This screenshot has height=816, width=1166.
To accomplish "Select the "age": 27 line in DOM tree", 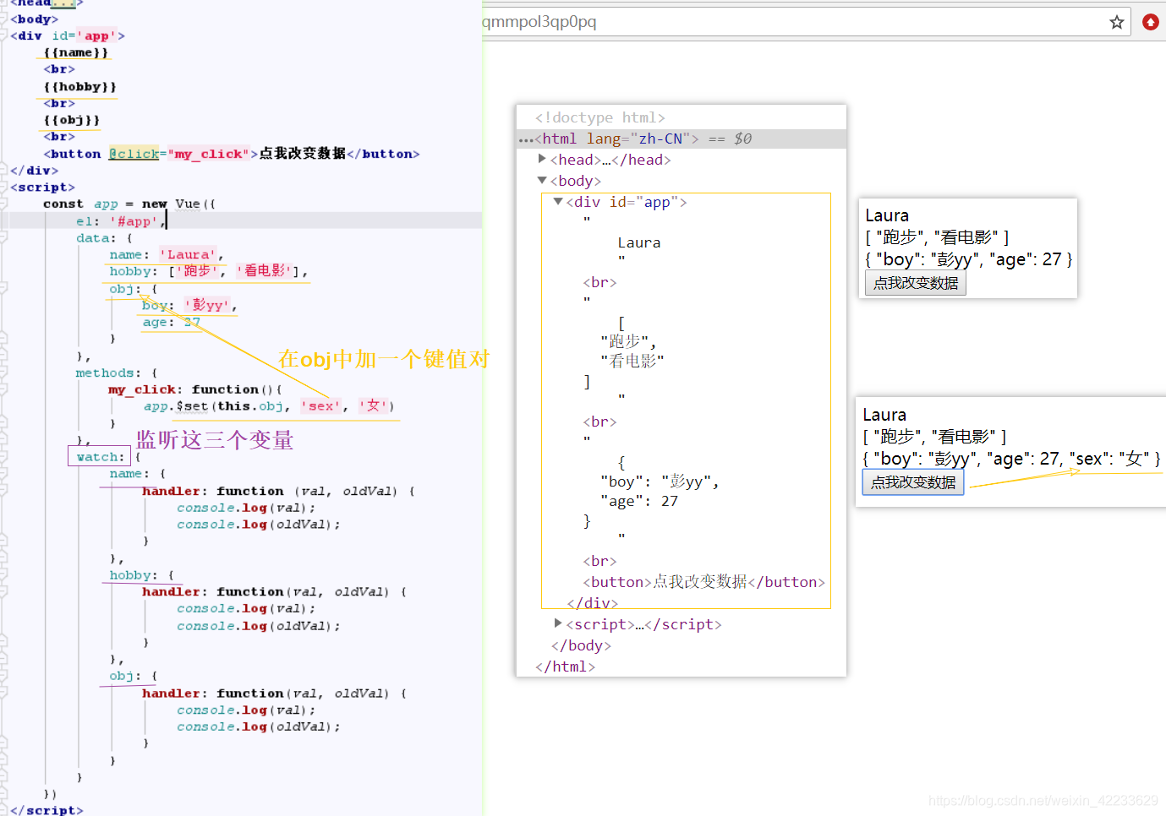I will 639,501.
